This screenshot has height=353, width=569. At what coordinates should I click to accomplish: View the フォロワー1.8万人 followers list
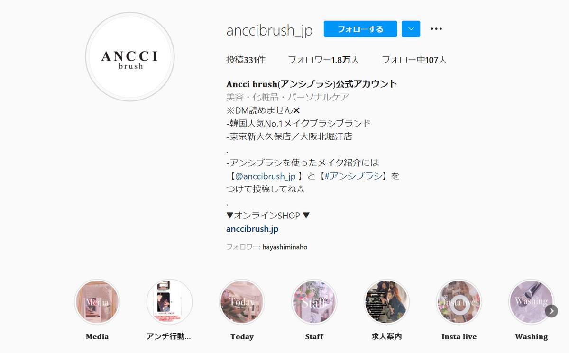(x=323, y=60)
